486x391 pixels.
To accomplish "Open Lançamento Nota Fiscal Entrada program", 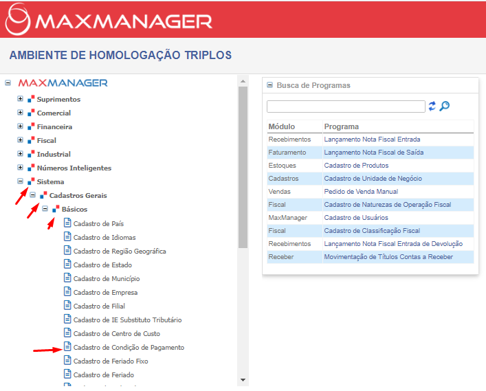I will tap(372, 139).
